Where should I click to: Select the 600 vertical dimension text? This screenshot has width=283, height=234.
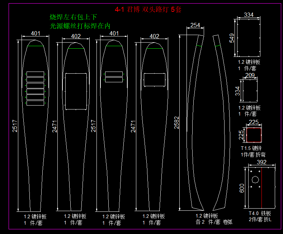tap(242, 188)
